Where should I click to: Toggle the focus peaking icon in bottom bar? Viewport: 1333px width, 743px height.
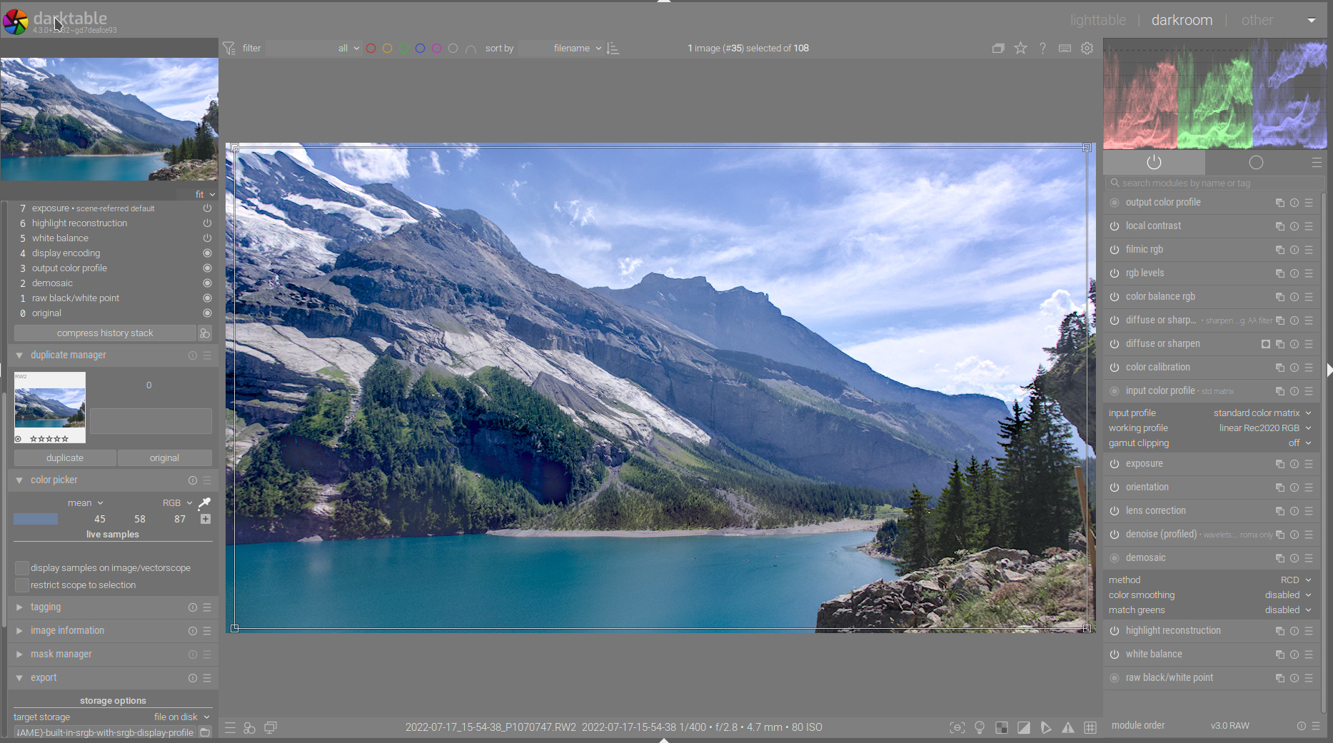coord(957,727)
